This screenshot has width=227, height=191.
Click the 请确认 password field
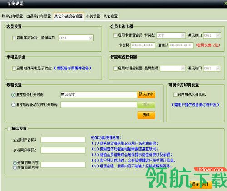pyautogui.click(x=181, y=45)
